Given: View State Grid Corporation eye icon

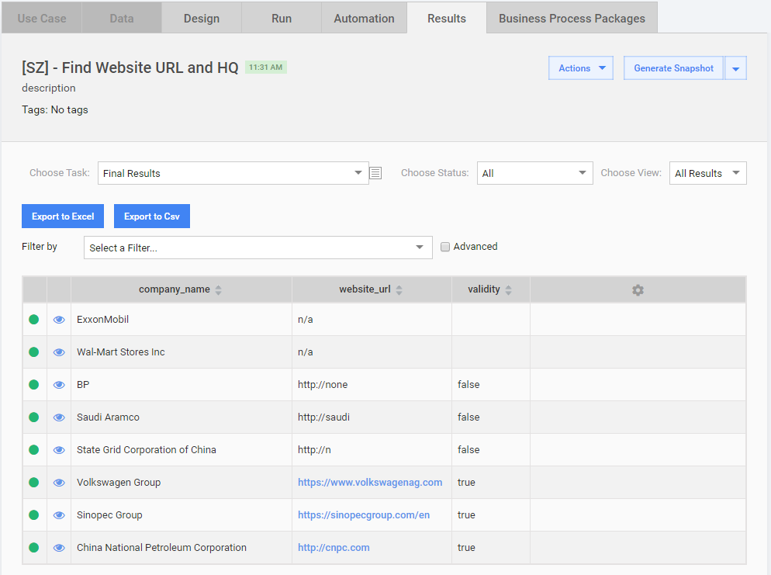Looking at the screenshot, I should pyautogui.click(x=59, y=450).
